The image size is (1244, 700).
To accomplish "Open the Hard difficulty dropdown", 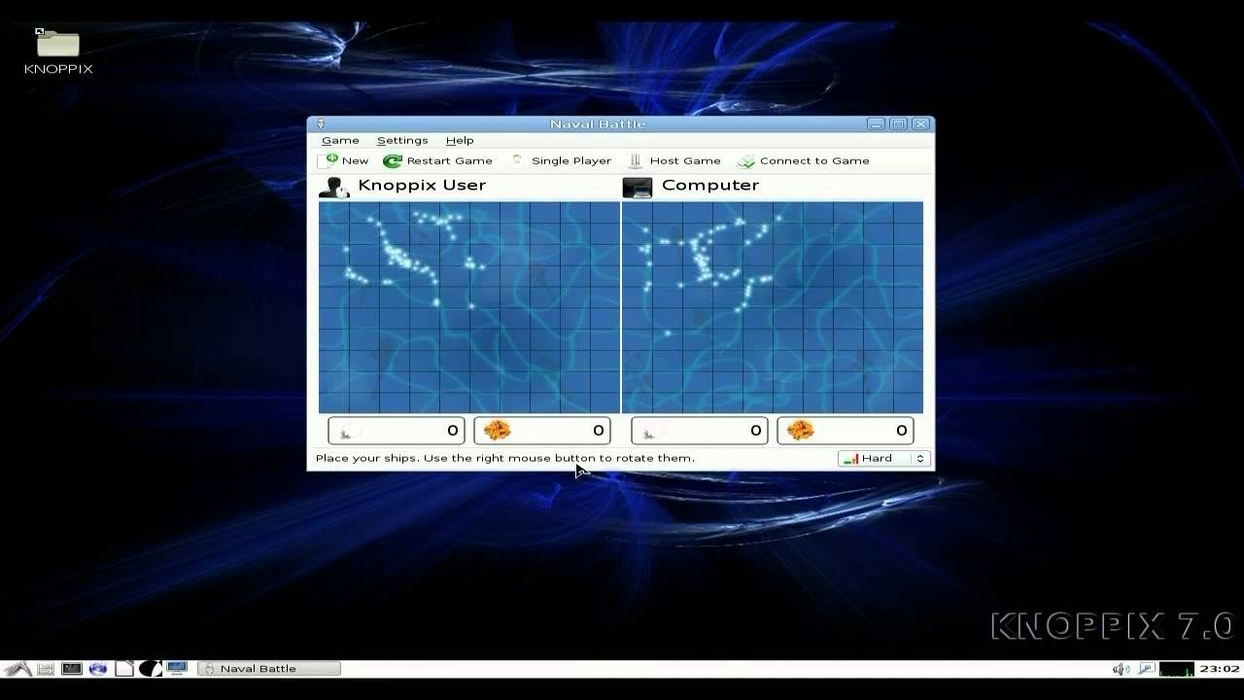I will [883, 458].
